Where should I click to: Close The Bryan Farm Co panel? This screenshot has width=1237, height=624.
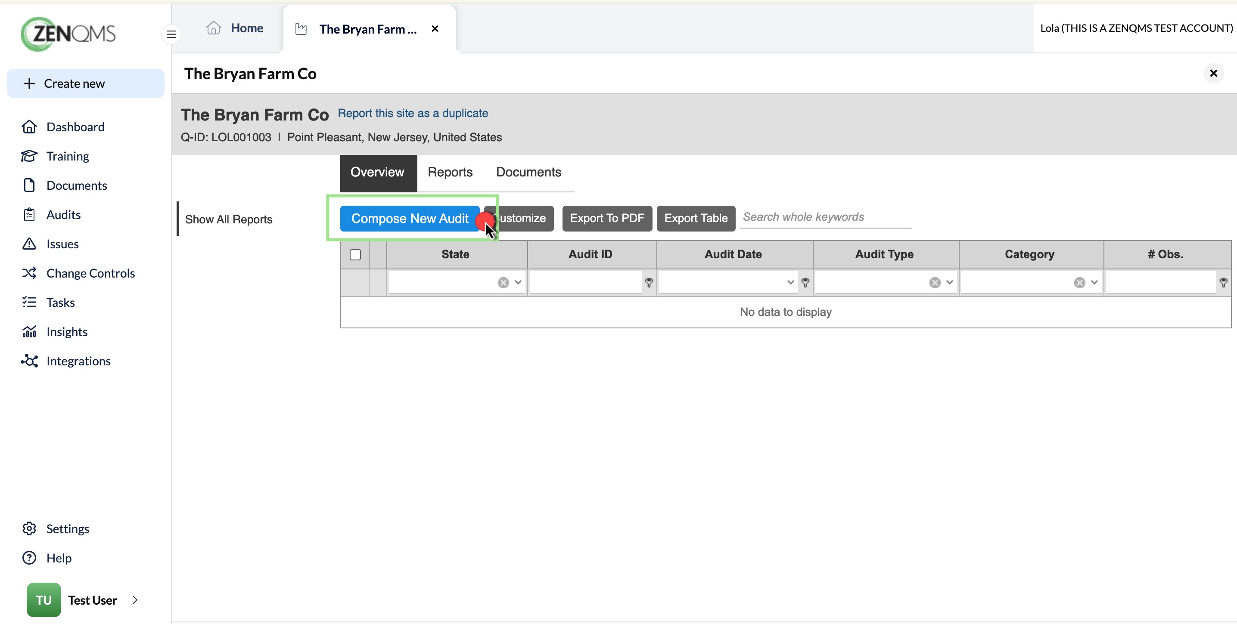tap(1213, 74)
